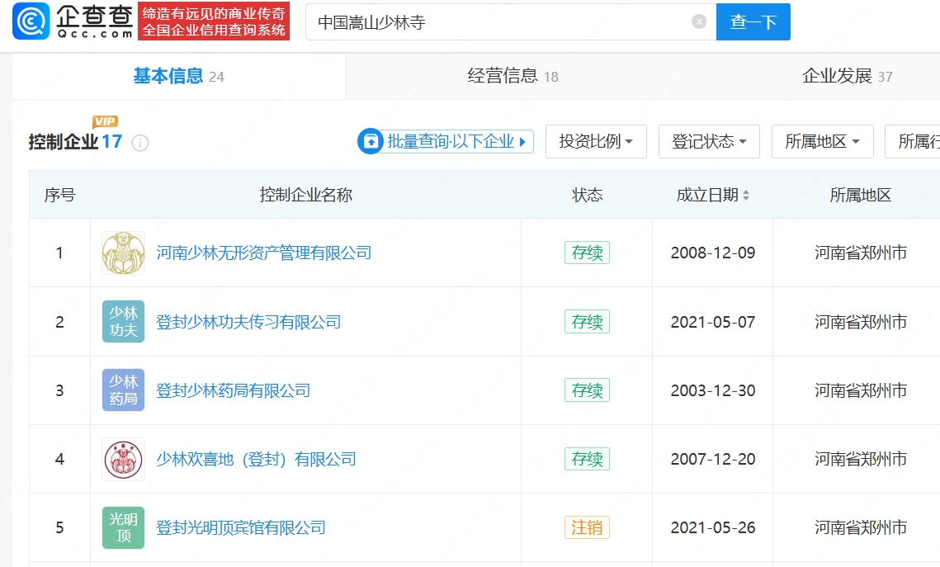Open the 经营信息 tab
The image size is (940, 567).
point(513,77)
